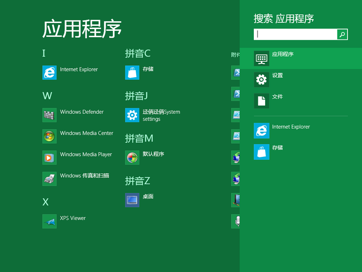Click the XPS Viewer label
The height and width of the screenshot is (272, 362).
coord(73,218)
